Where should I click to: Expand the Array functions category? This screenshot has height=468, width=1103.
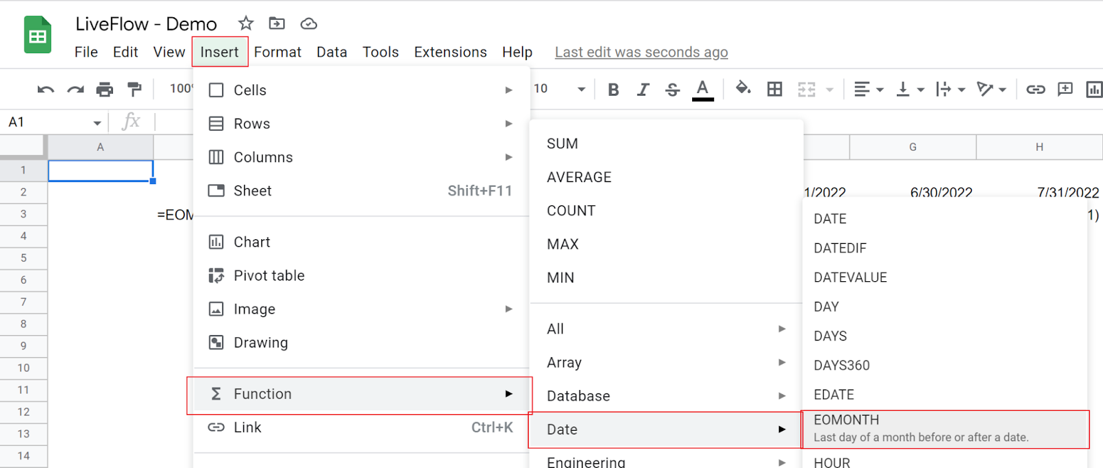click(666, 363)
